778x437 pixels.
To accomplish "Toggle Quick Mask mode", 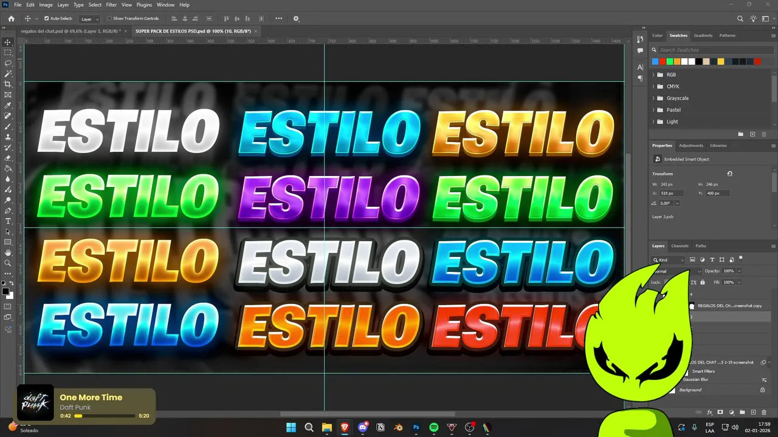I will pos(8,307).
